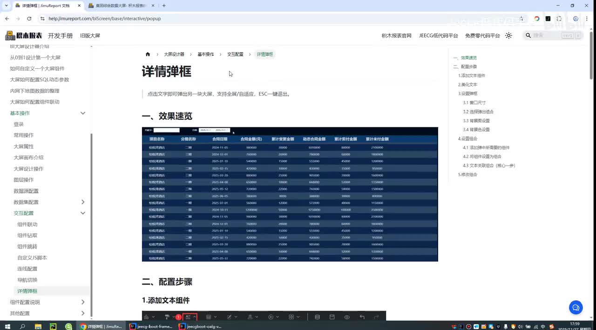Viewport: 596px width, 330px height.
Task: Click the browser address bar URL
Action: point(105,19)
